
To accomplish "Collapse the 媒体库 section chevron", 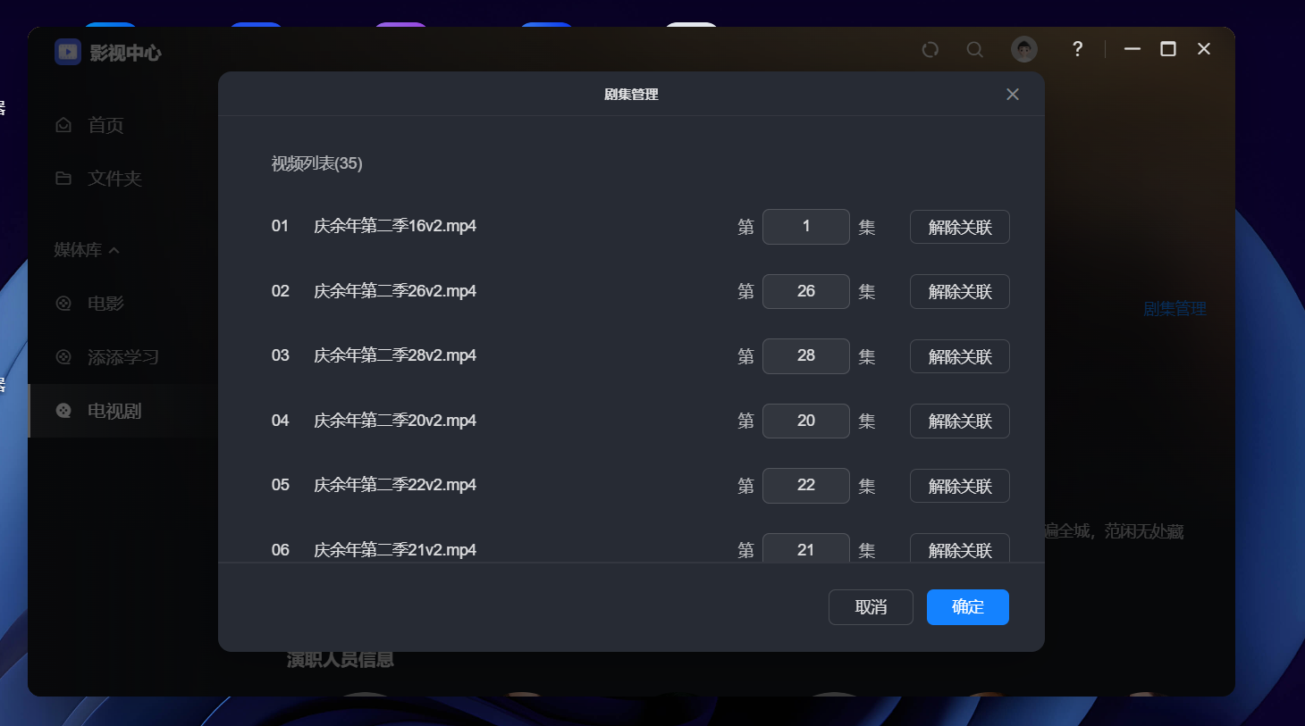I will tap(114, 251).
